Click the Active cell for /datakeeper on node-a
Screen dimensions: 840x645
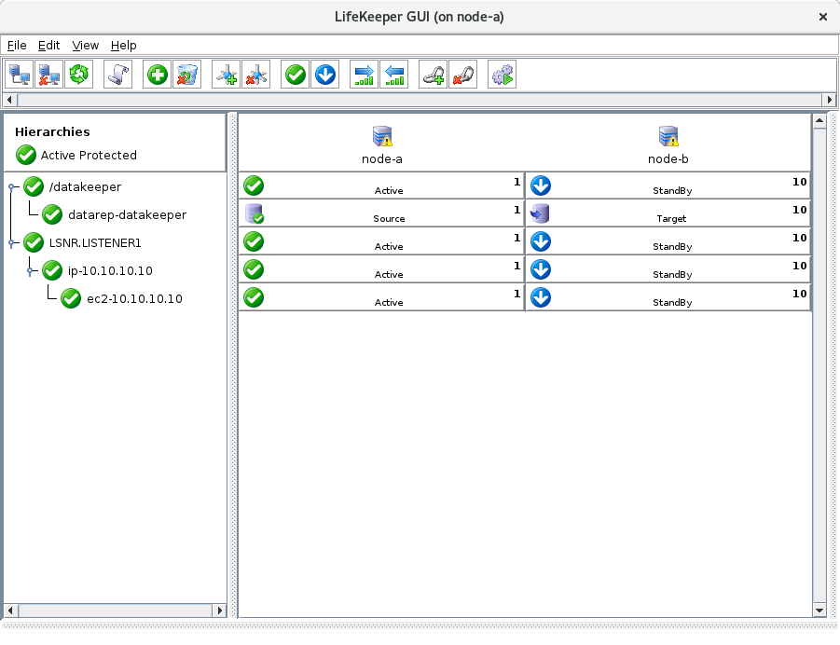pyautogui.click(x=381, y=185)
